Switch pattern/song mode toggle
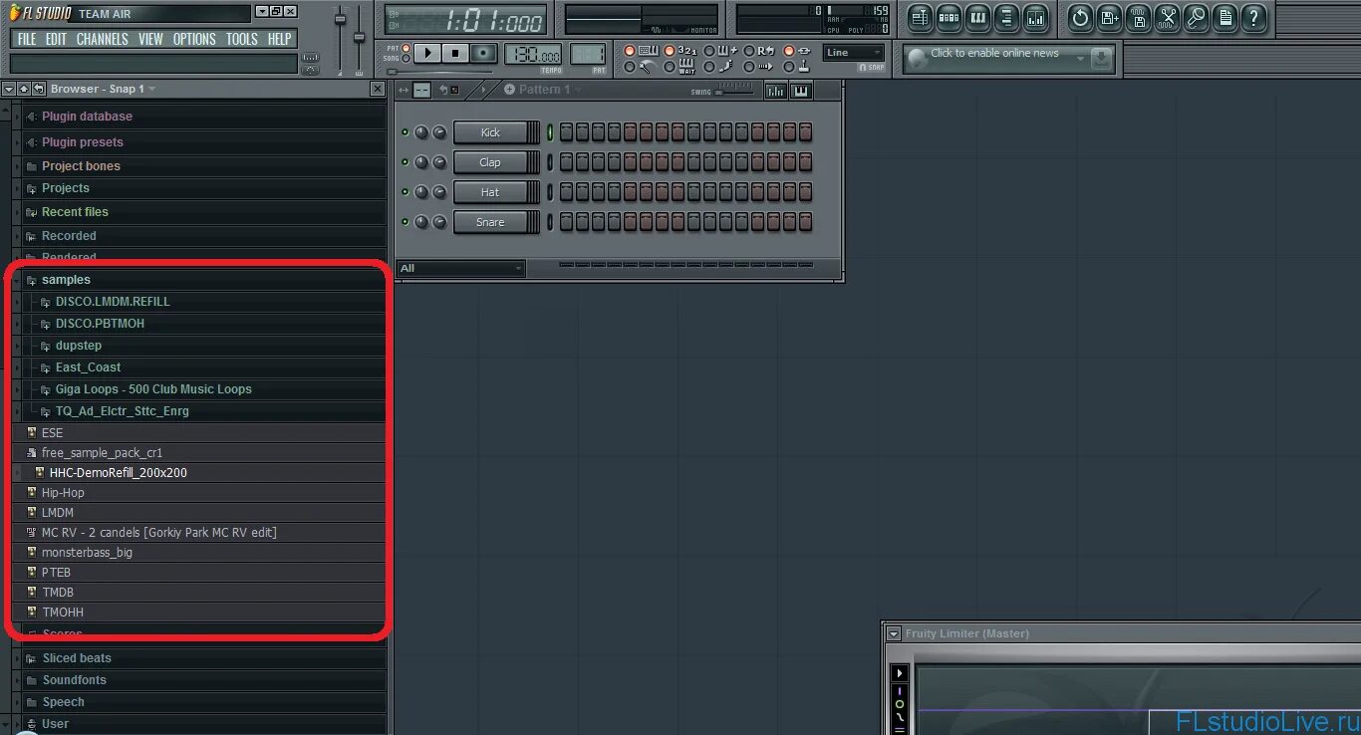 [406, 53]
